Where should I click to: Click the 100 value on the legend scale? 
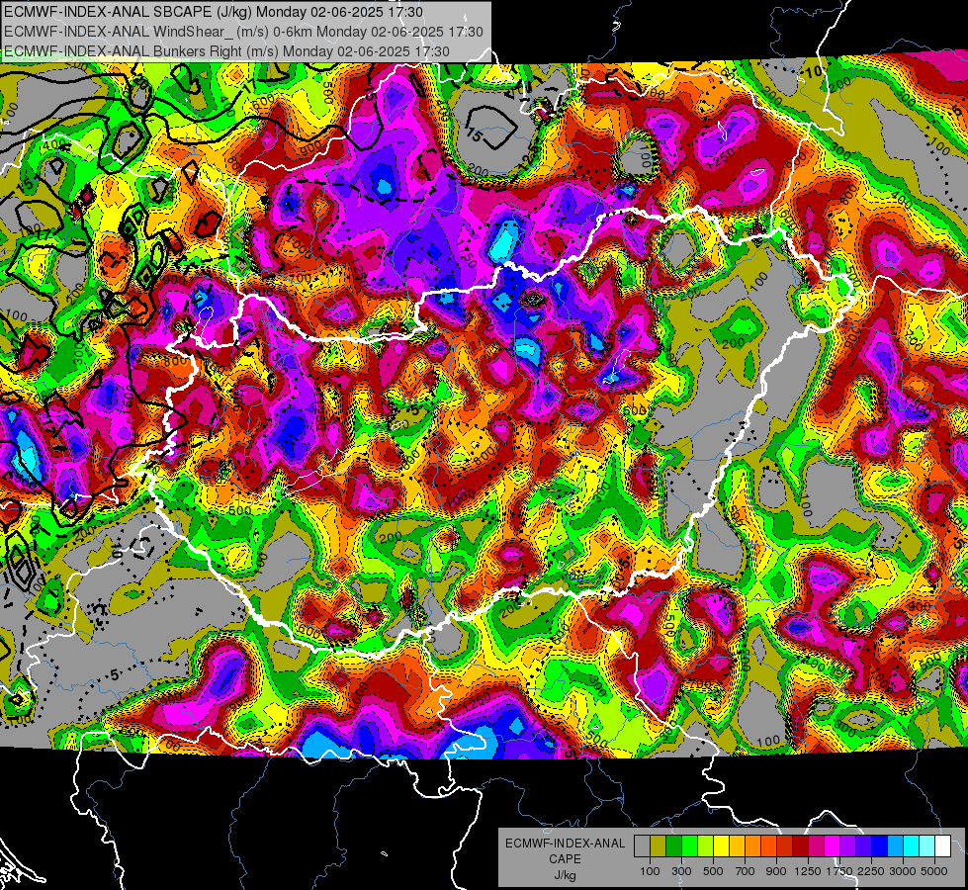coord(650,871)
